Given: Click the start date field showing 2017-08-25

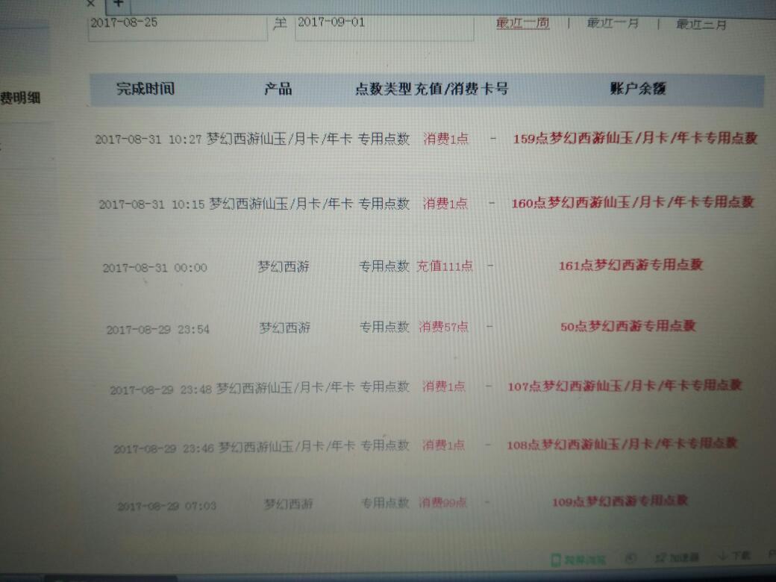Looking at the screenshot, I should [178, 27].
